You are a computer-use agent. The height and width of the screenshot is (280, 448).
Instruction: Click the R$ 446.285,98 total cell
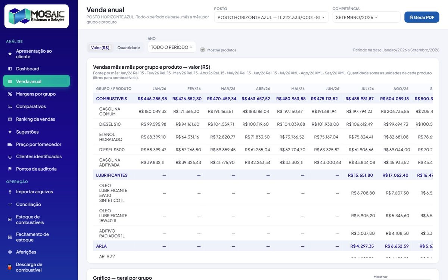[x=152, y=99]
